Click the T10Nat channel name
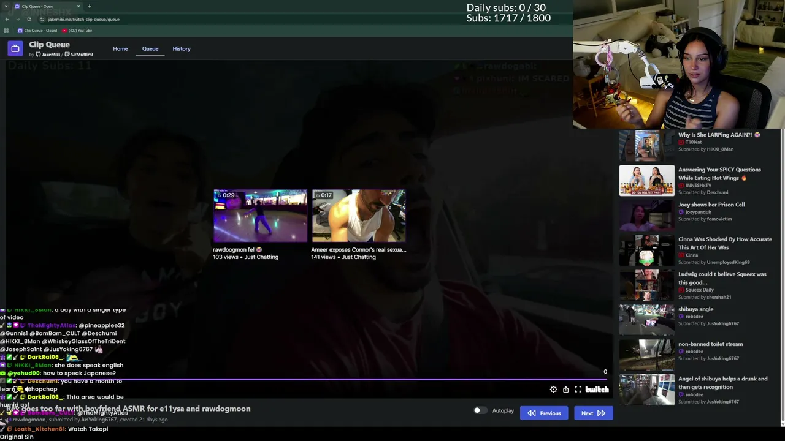Viewport: 785px width, 441px height. coord(694,142)
